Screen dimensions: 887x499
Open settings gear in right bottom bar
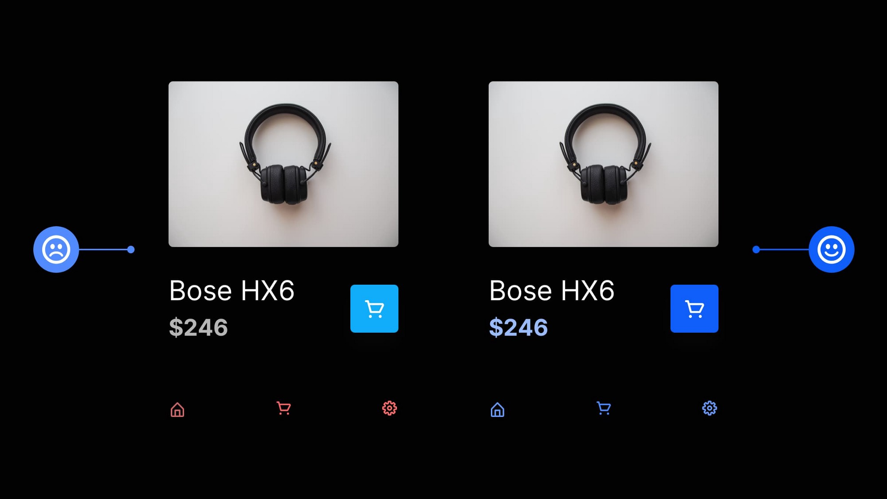(709, 408)
